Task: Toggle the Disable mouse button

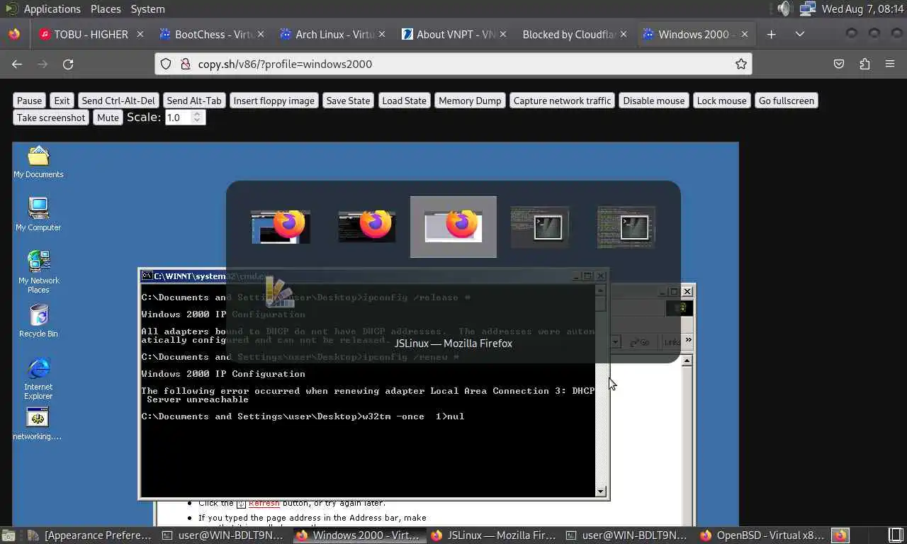Action: point(654,101)
